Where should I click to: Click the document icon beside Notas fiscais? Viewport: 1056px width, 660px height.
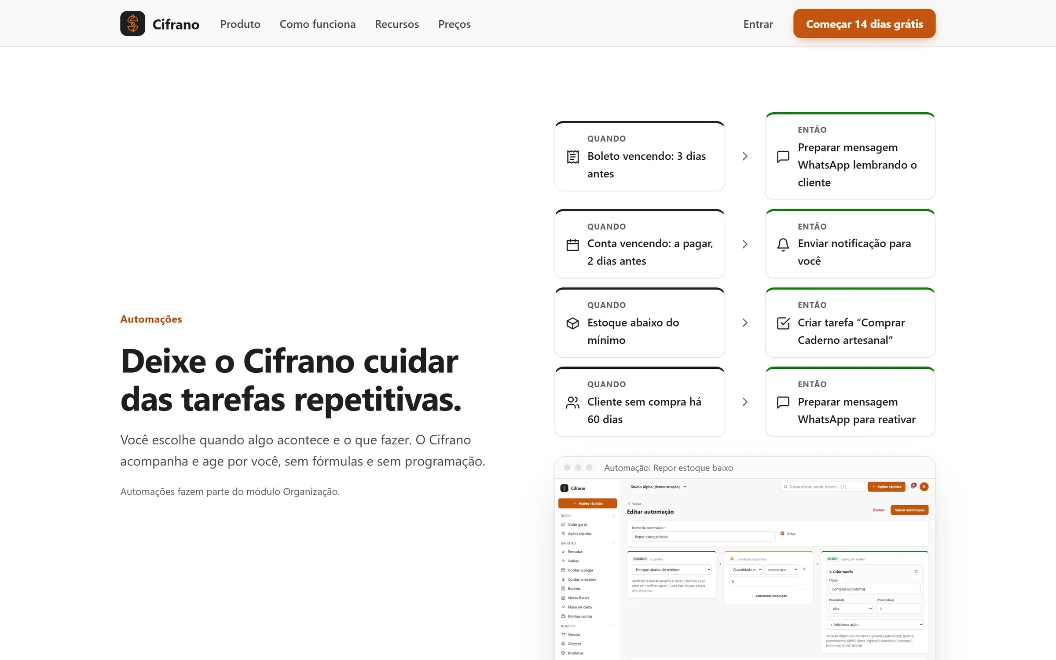[563, 598]
